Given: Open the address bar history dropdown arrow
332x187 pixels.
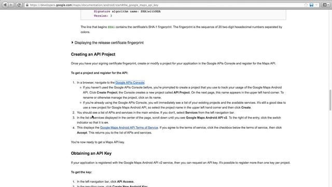Looking at the screenshot, I should pyautogui.click(x=316, y=5).
